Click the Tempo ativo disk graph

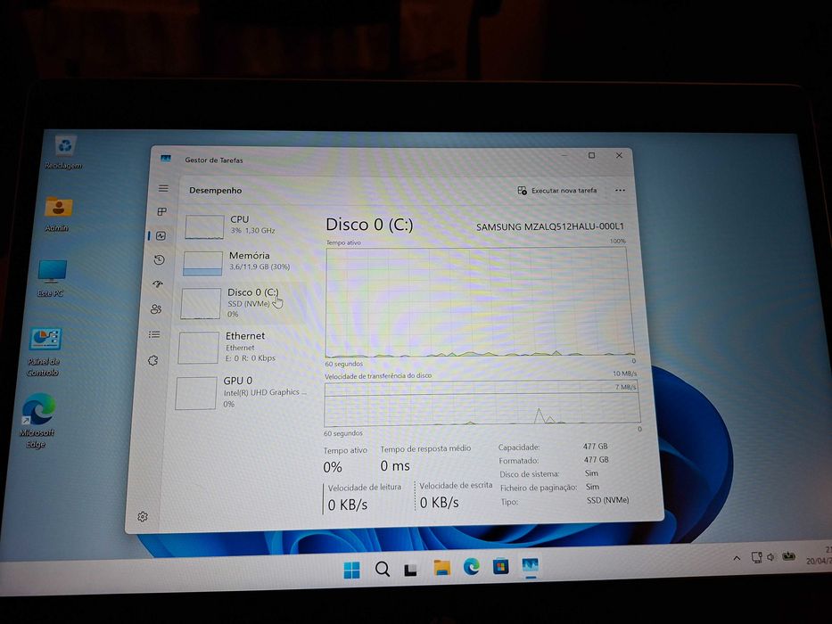pos(479,302)
